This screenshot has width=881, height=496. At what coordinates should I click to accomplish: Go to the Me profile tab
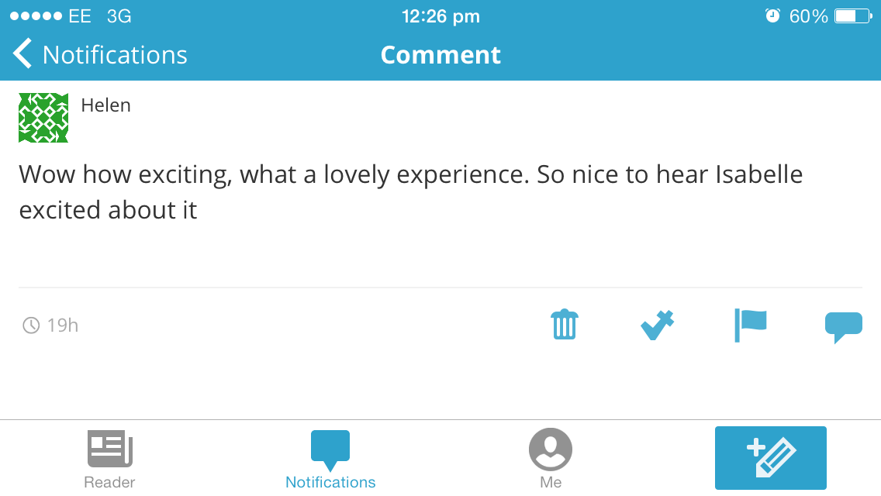coord(551,459)
